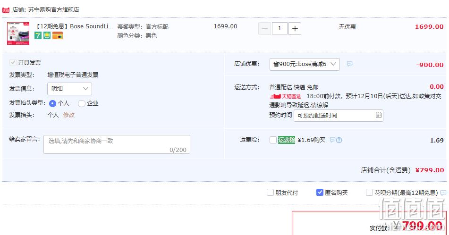Click the 增值税电子普通发票 invoice type text
Viewport: 449px width, 235px height.
pos(73,75)
